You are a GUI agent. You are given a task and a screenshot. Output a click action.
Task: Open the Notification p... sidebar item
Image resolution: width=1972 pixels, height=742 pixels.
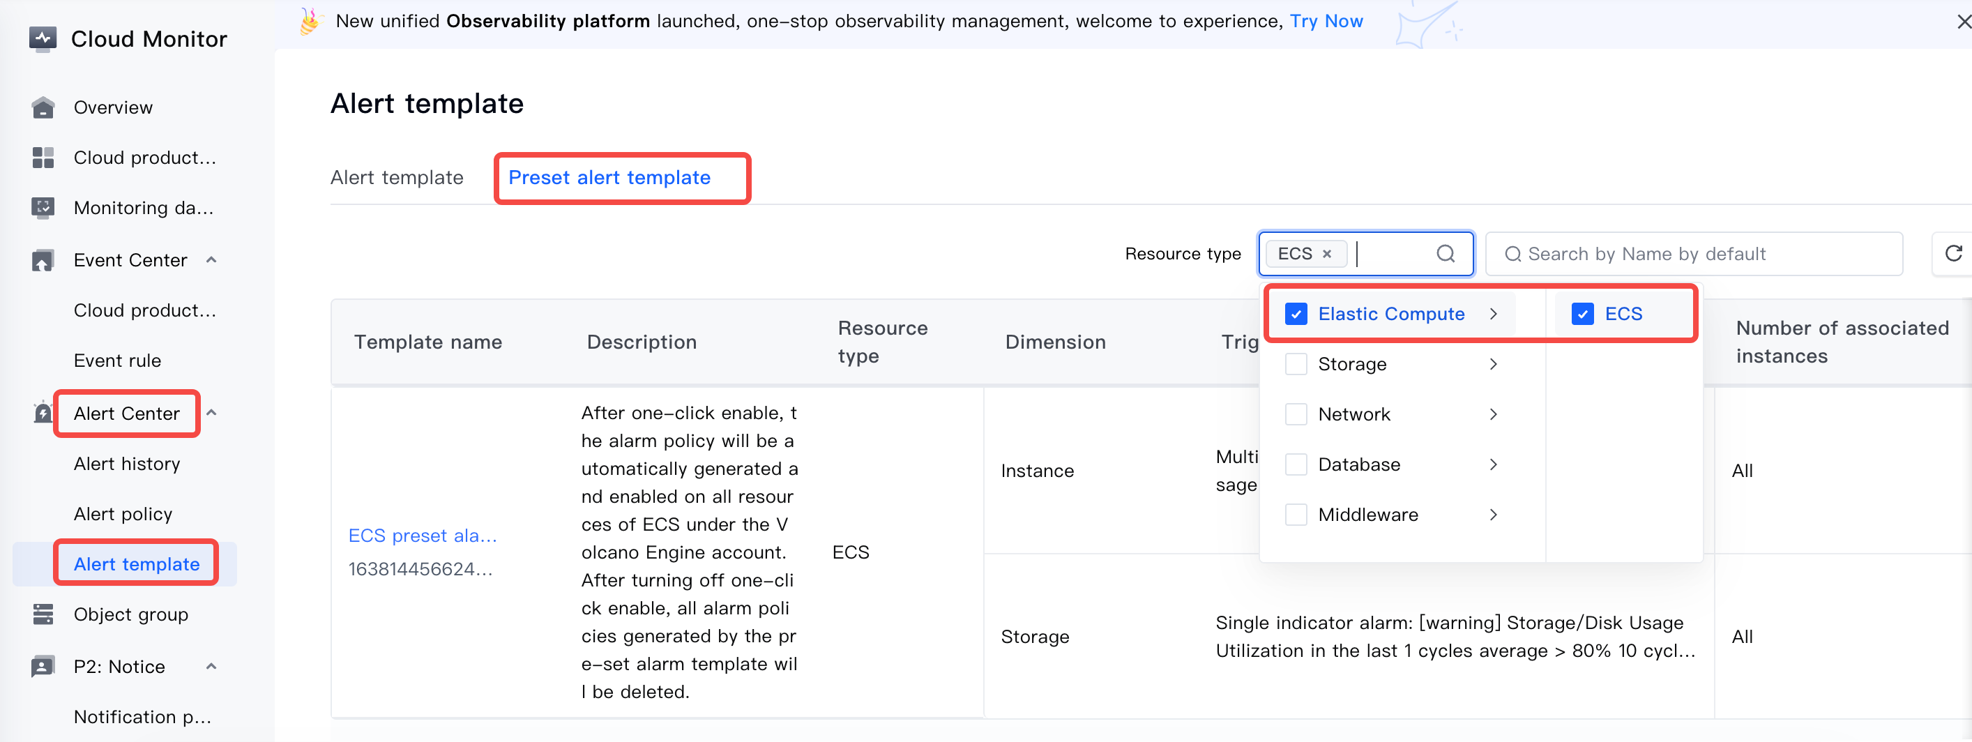tap(142, 718)
